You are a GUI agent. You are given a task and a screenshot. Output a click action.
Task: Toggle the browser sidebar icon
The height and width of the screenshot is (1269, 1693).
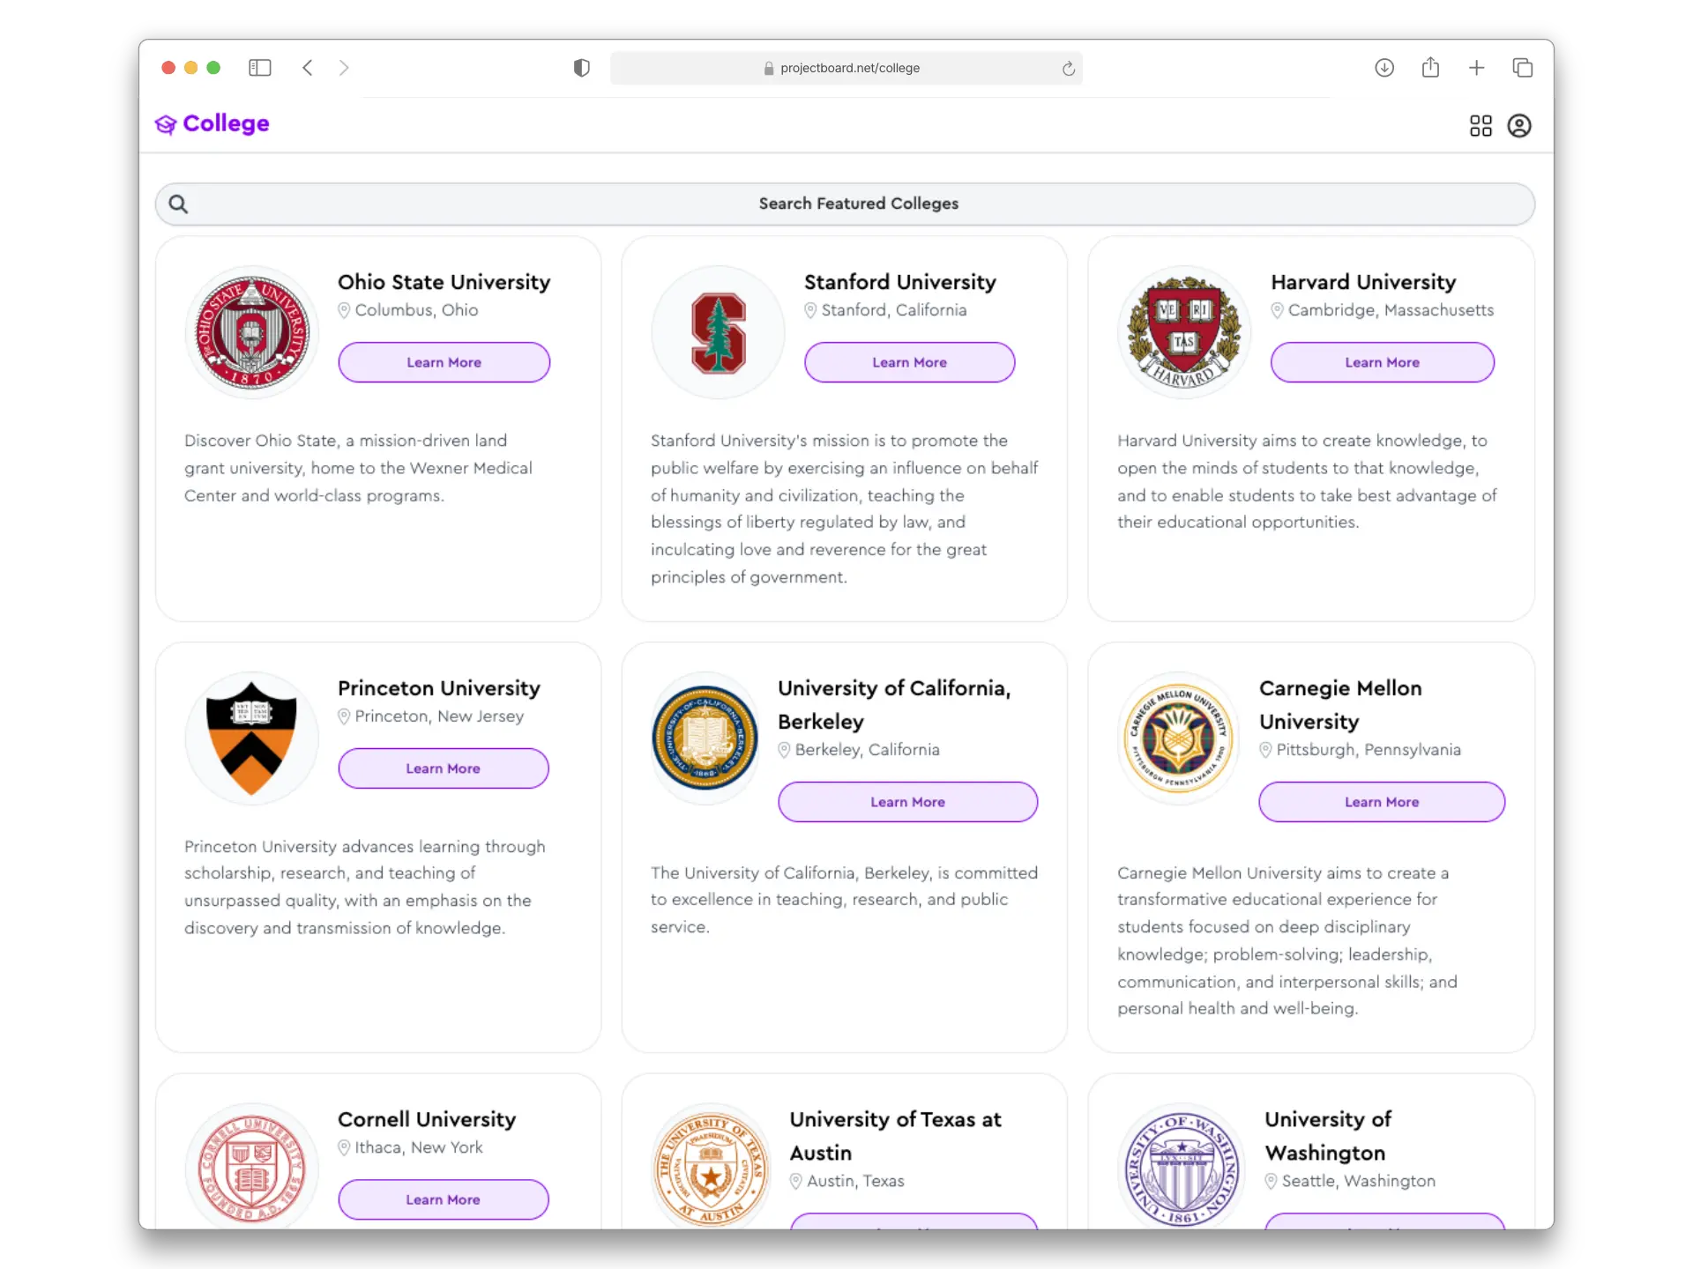[259, 68]
